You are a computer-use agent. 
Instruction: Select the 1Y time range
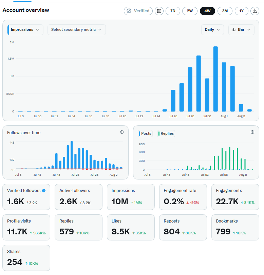(241, 11)
